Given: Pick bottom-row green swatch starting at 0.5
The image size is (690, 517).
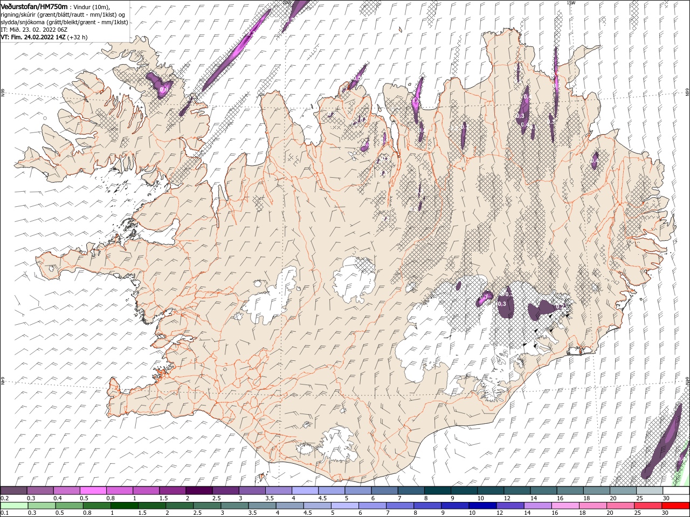Looking at the screenshot, I should (69, 506).
